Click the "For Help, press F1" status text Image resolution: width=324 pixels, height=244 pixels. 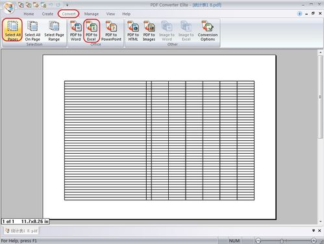(x=19, y=241)
